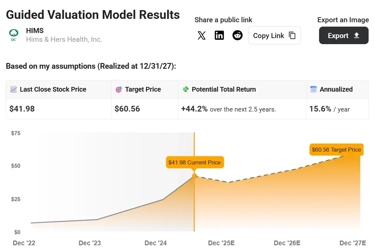The height and width of the screenshot is (252, 375).
Task: Click the Export button to save an image
Action: pos(344,35)
